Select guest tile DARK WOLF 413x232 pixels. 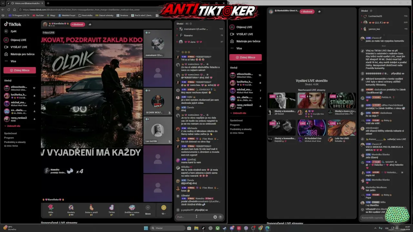[158, 102]
